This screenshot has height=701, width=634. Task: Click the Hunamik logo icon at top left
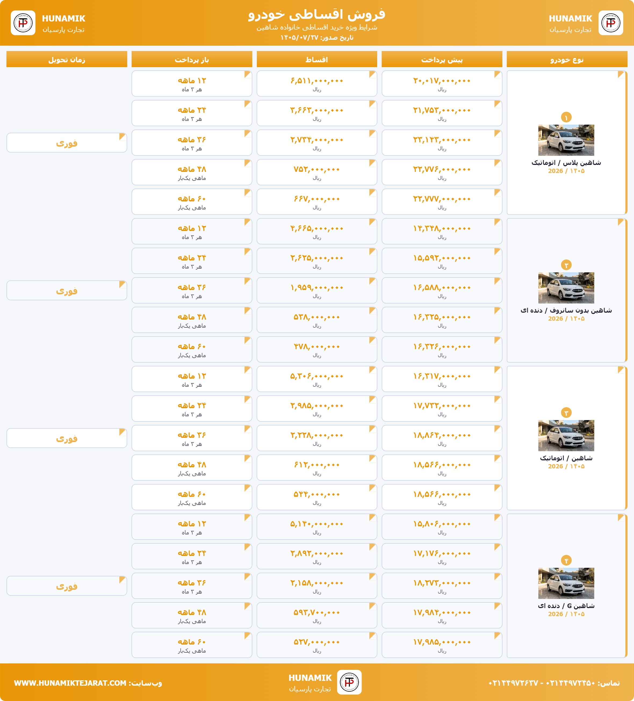coord(23,23)
